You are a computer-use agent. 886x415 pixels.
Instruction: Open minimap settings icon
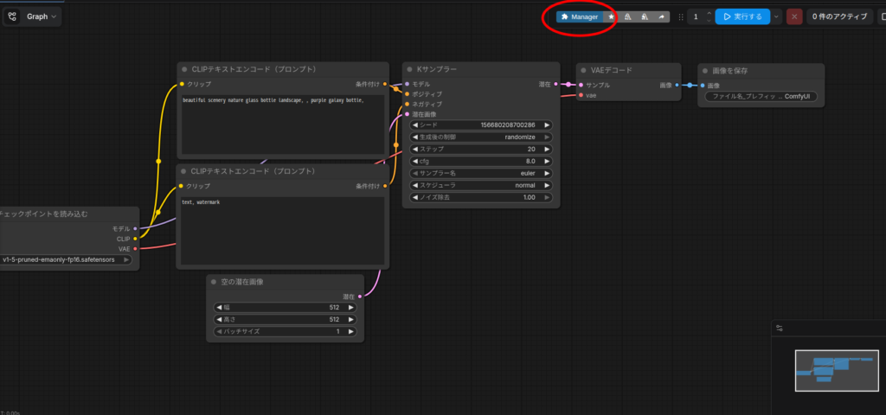[x=779, y=328]
